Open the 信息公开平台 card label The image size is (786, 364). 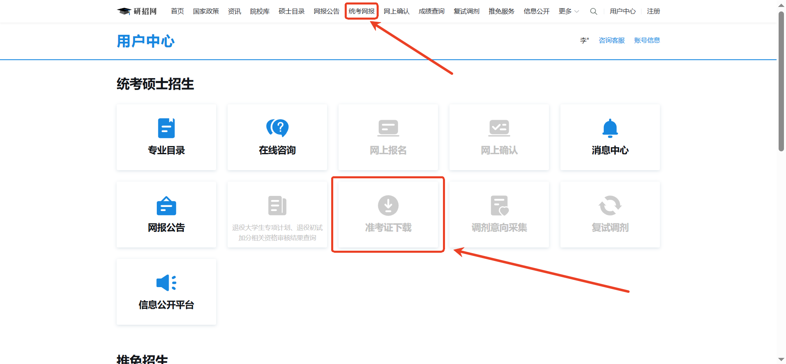tap(166, 305)
